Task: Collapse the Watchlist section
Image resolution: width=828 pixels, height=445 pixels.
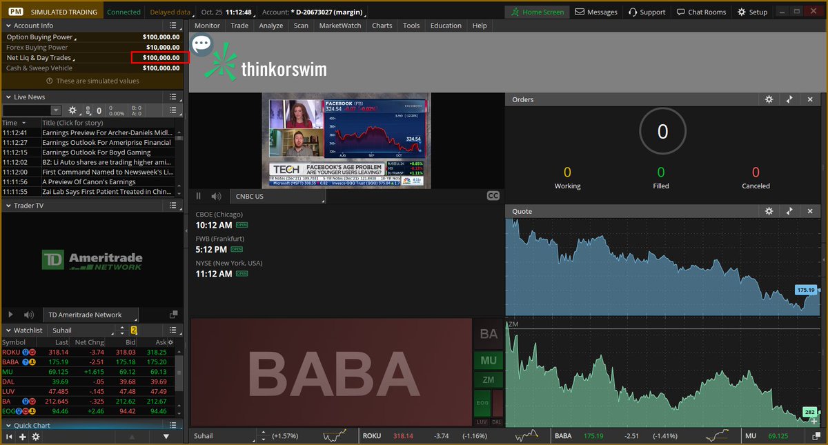Action: pyautogui.click(x=8, y=330)
